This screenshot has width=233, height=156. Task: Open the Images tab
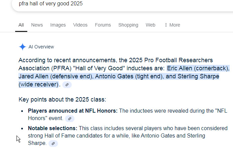tap(58, 25)
